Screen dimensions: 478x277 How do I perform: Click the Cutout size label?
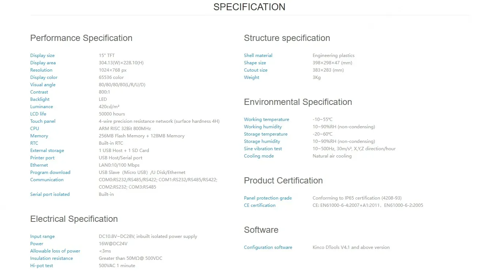click(255, 70)
